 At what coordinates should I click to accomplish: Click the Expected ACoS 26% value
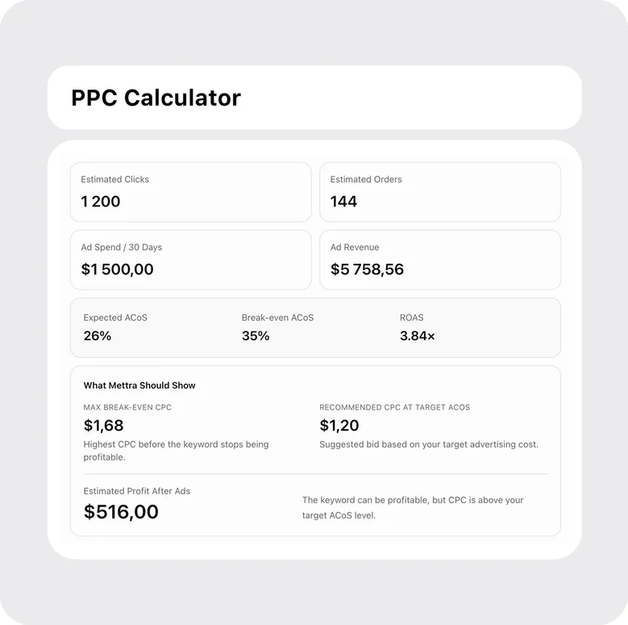(98, 335)
